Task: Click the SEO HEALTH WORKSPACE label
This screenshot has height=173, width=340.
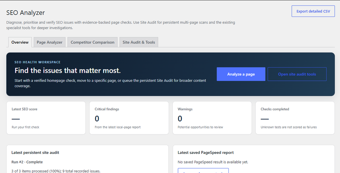Action: 38,62
